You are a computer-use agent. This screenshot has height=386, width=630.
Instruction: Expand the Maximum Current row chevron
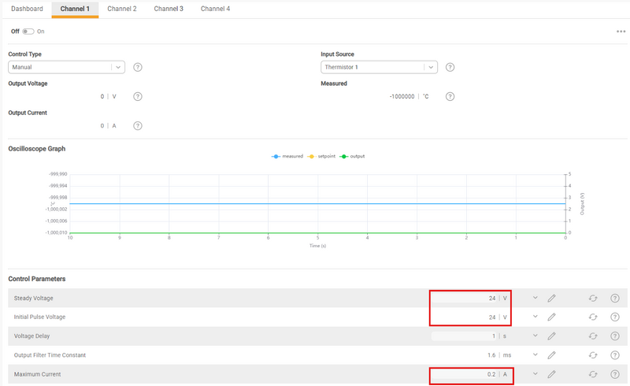pos(535,374)
